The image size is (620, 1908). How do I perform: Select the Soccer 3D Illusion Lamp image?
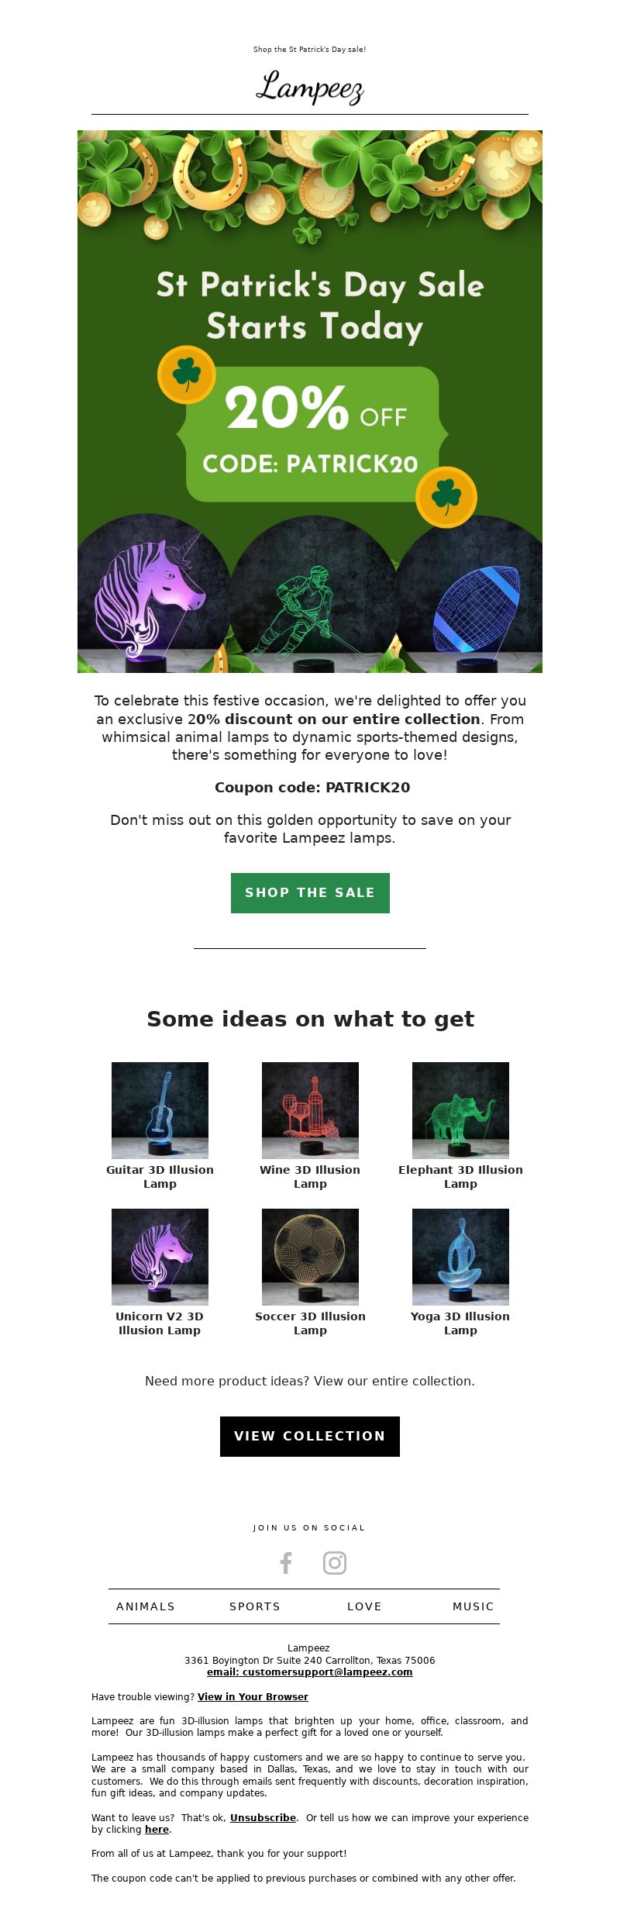pos(310,1257)
